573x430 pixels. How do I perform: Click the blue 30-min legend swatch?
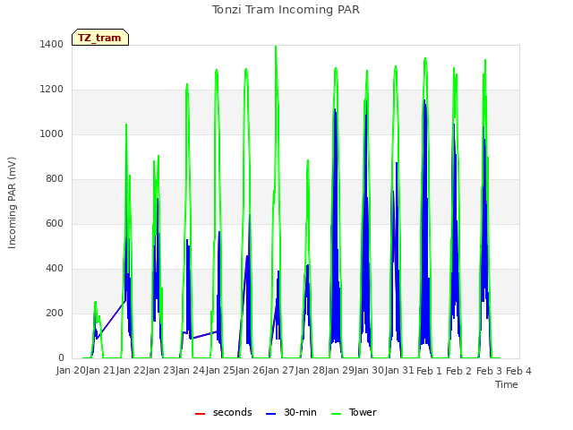[270, 414]
